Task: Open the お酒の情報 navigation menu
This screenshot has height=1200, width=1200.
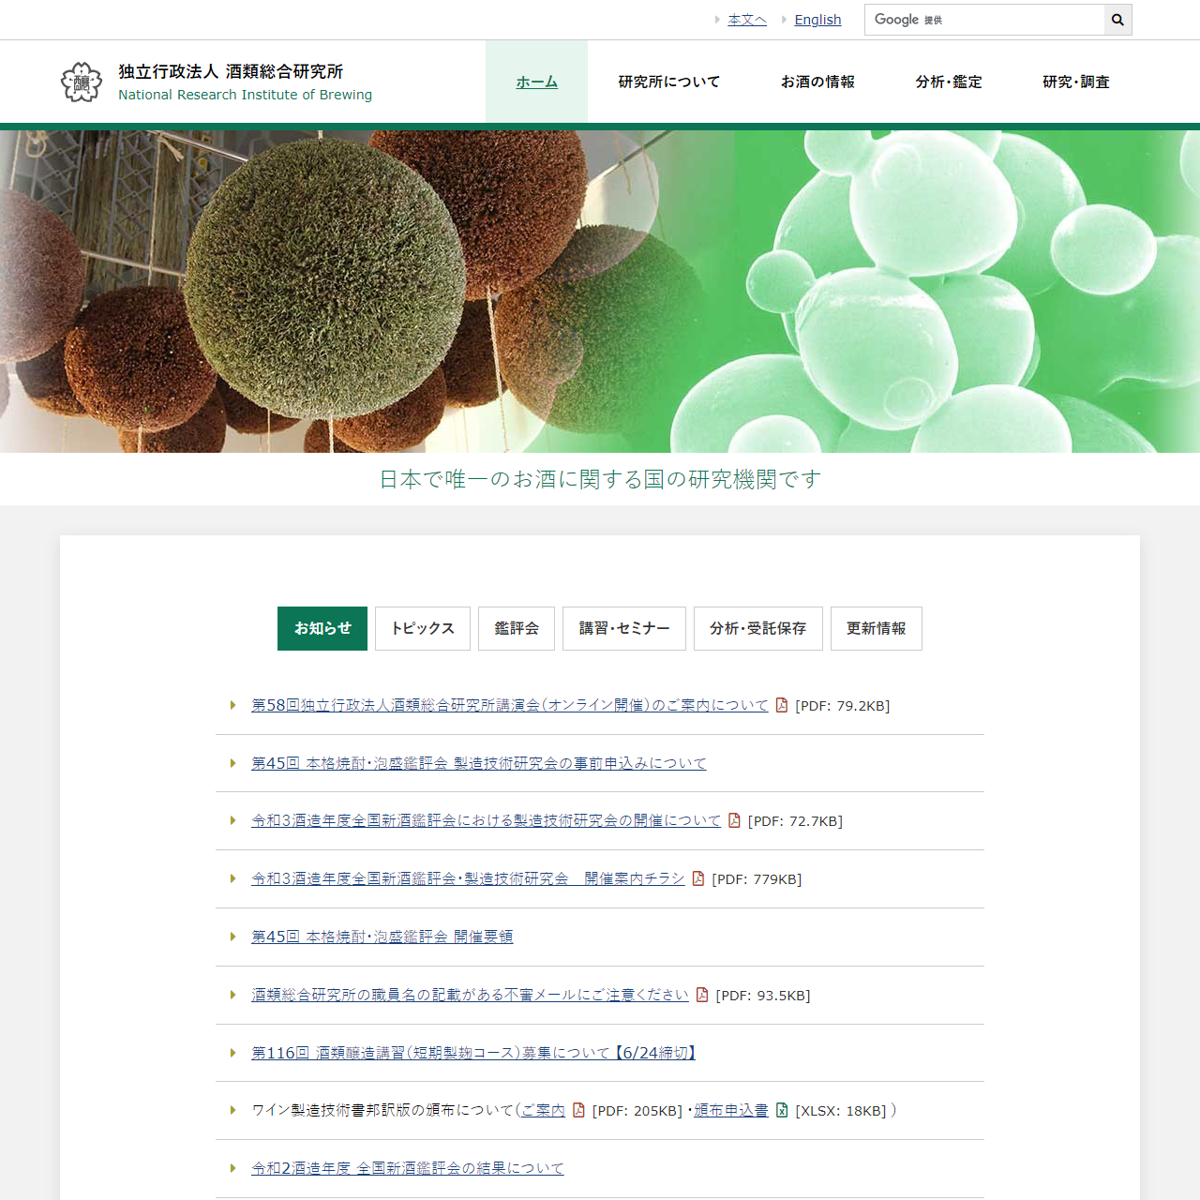Action: click(817, 82)
